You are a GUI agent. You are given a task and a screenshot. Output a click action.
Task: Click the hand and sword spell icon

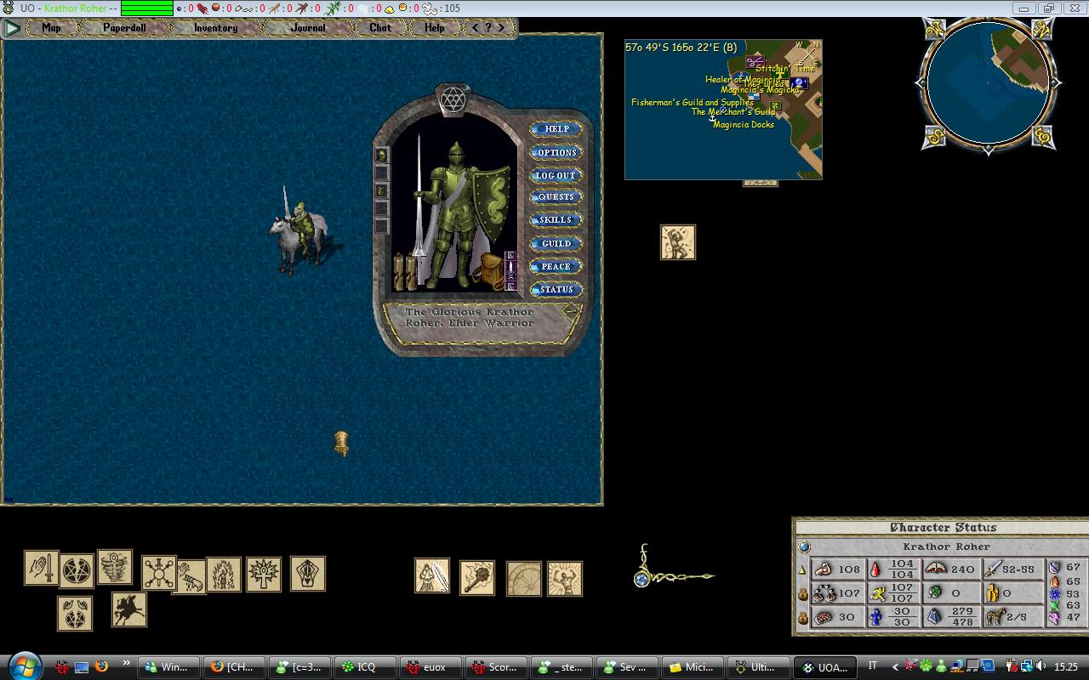click(x=41, y=568)
